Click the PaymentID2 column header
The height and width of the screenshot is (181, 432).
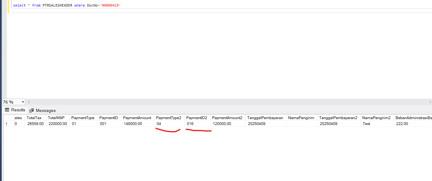click(197, 118)
